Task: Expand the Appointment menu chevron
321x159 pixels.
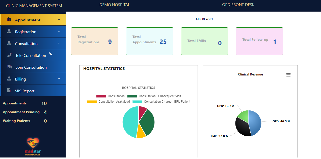Action: point(59,20)
